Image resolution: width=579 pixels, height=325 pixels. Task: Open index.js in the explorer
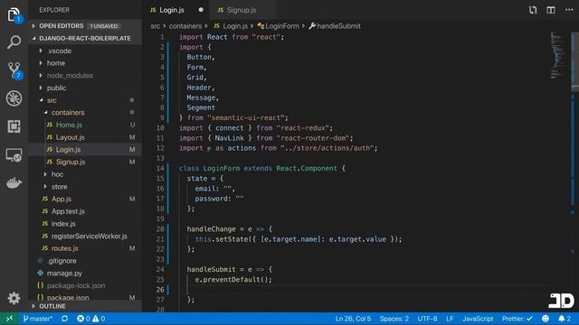pos(85,224)
